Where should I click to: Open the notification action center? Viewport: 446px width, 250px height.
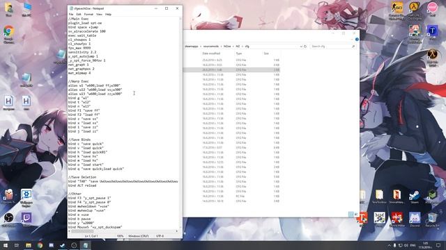click(438, 245)
